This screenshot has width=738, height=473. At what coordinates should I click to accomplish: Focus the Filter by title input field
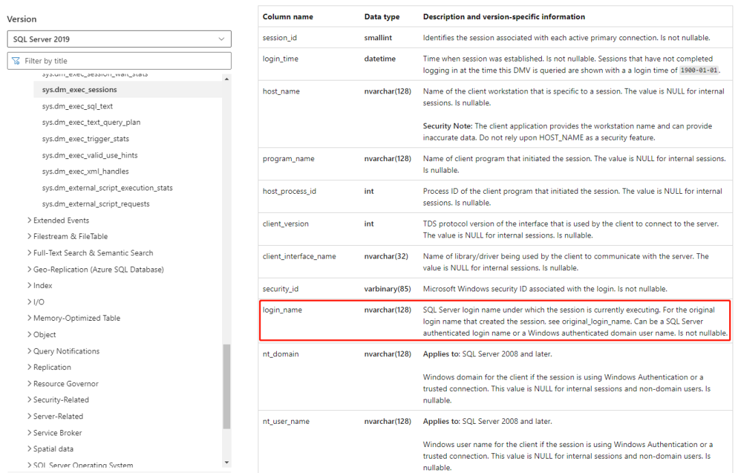click(119, 61)
